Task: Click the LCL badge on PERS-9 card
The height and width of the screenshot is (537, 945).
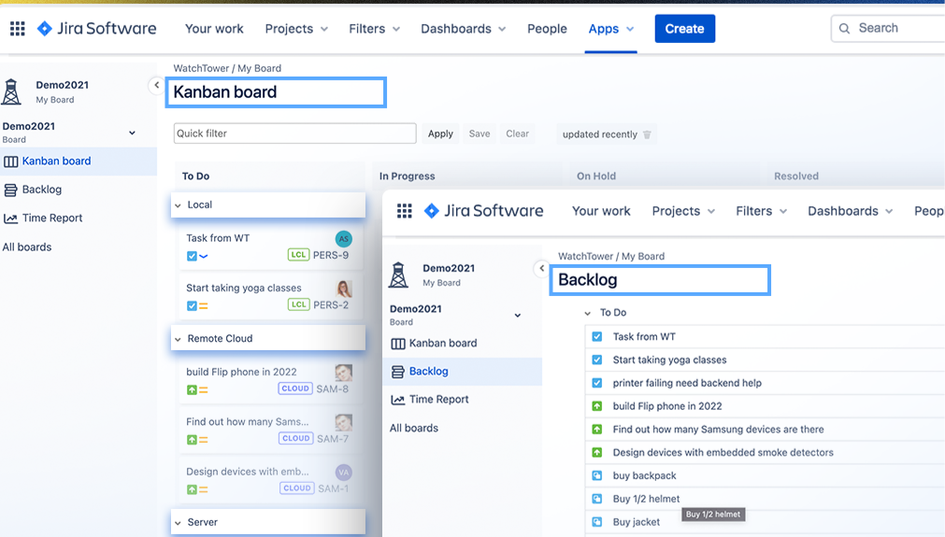Action: pyautogui.click(x=298, y=255)
